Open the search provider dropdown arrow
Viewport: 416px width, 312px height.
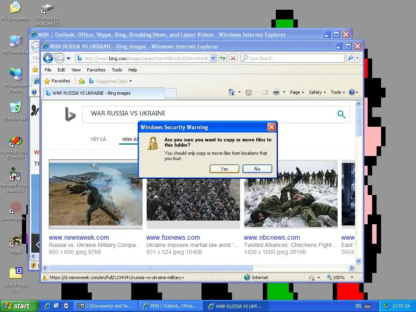pos(357,58)
